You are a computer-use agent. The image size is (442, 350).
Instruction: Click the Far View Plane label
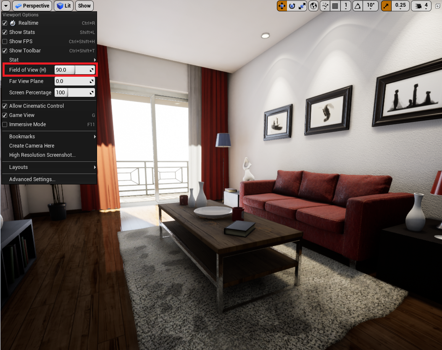tap(26, 81)
